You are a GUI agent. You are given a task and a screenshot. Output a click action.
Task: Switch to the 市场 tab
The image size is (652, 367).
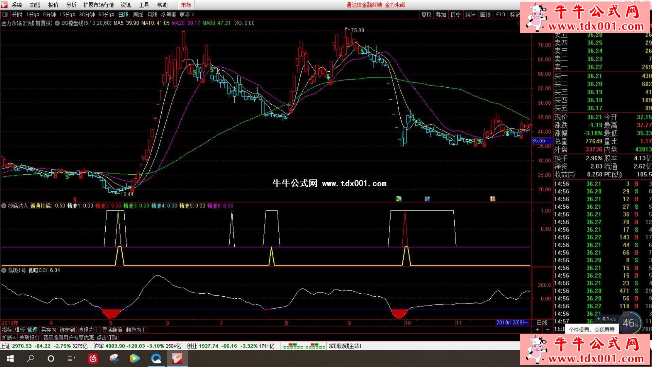186,5
